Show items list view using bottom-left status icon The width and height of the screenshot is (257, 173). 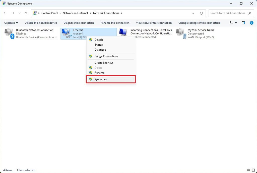click(249, 170)
